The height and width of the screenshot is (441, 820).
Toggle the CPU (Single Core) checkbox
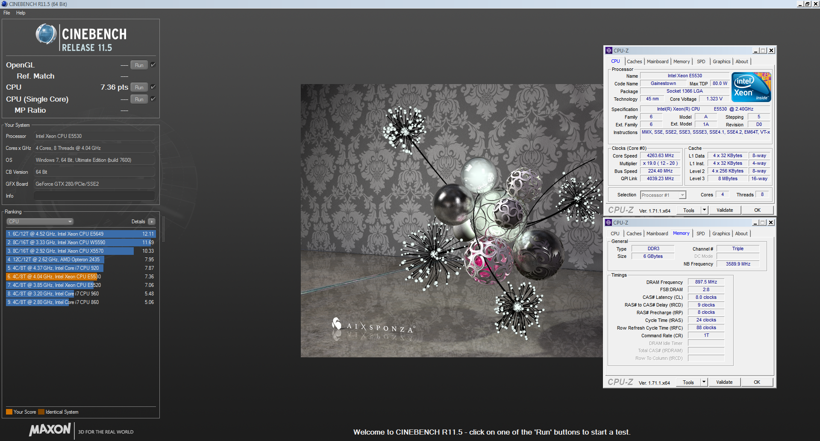tap(153, 99)
